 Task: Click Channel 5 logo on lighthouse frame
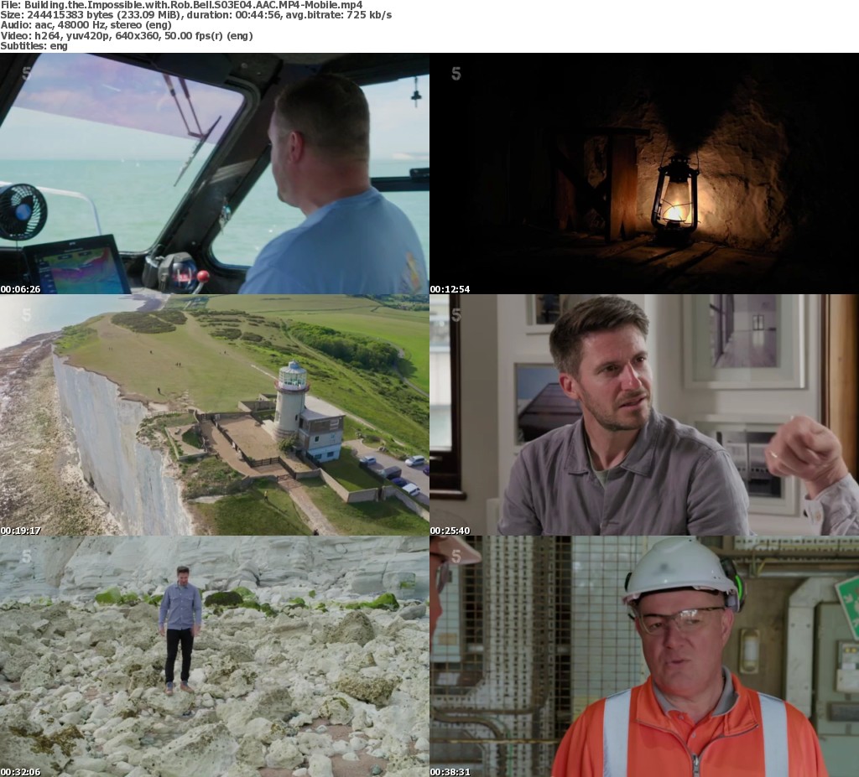(26, 315)
